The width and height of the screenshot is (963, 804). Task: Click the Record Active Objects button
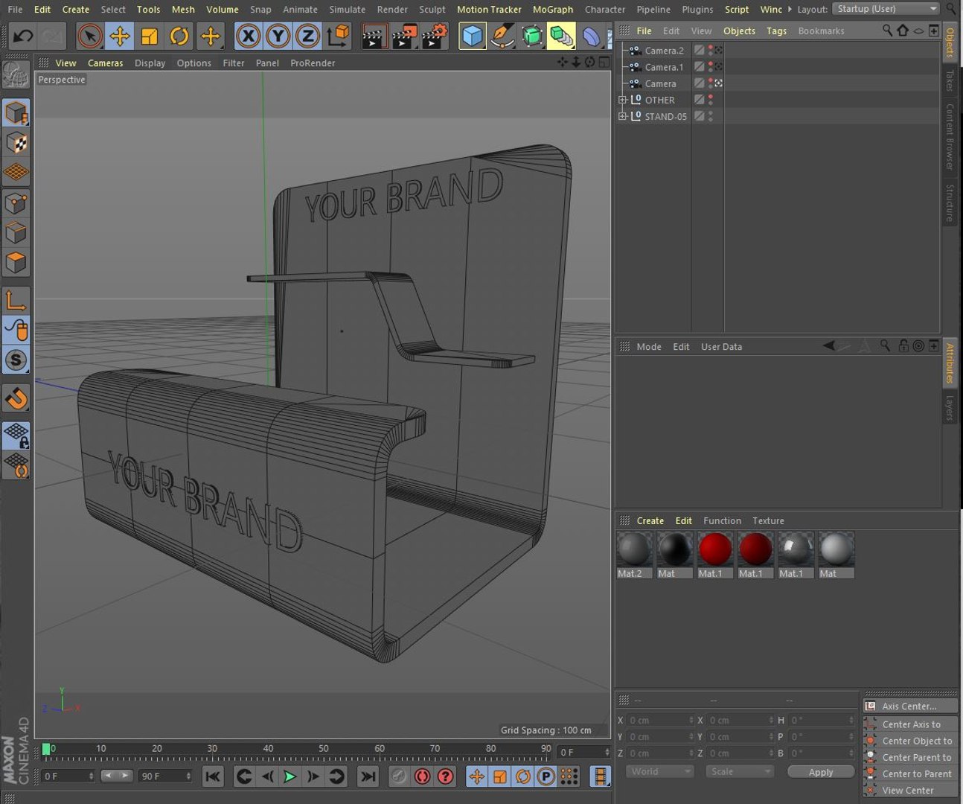pyautogui.click(x=399, y=776)
